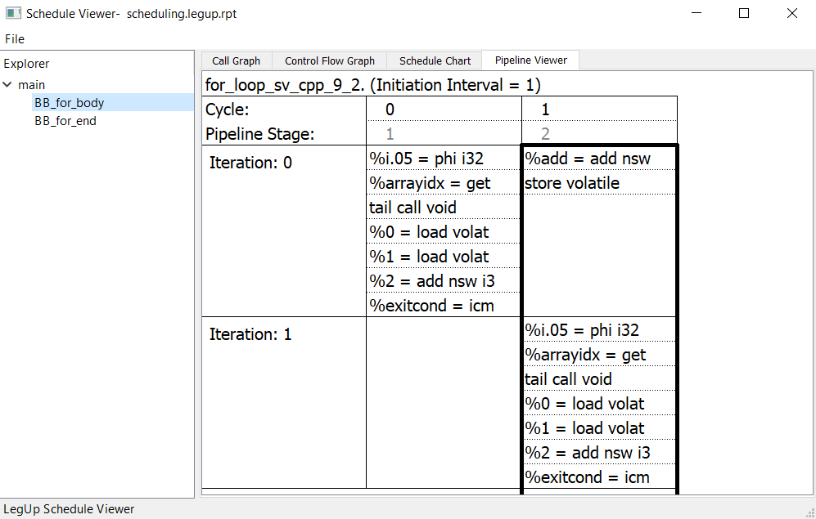Click Pipeline Stage value 1
Image resolution: width=816 pixels, height=519 pixels.
pyautogui.click(x=390, y=134)
